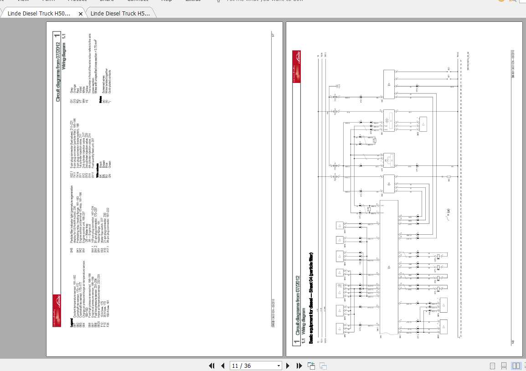The image size is (526, 371).
Task: Jump to the last page
Action: [299, 366]
